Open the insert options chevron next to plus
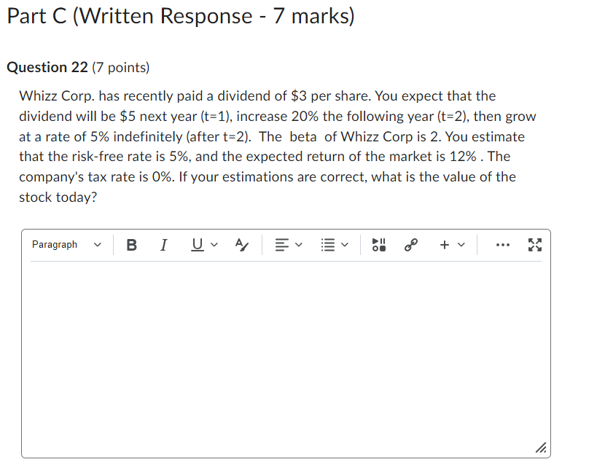The height and width of the screenshot is (462, 605). pos(461,245)
